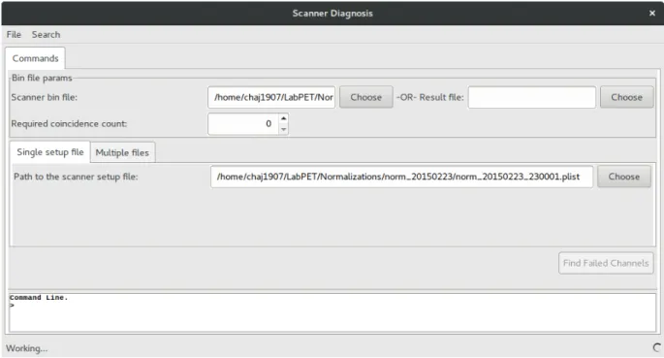Increase the required coincidence count

284,118
